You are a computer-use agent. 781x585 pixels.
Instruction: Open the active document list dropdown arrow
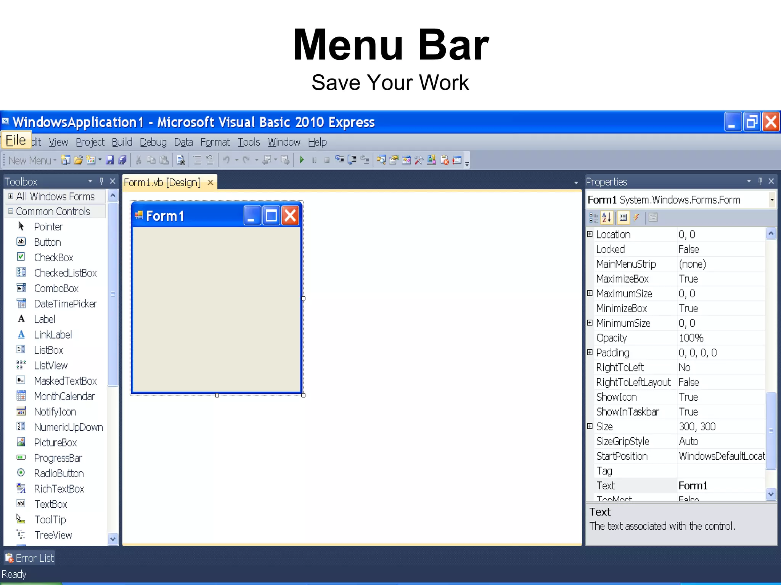tap(576, 183)
